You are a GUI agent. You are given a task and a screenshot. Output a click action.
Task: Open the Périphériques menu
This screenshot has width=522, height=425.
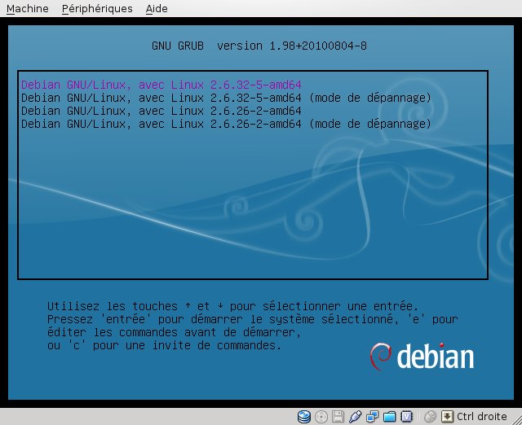click(97, 8)
